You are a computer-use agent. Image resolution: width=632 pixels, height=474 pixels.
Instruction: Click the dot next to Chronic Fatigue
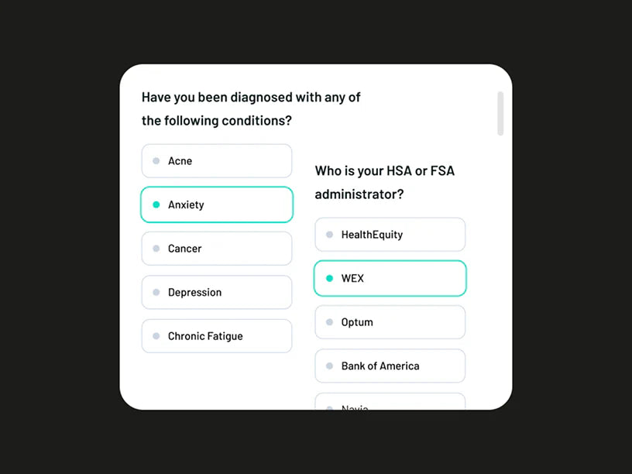tap(156, 336)
